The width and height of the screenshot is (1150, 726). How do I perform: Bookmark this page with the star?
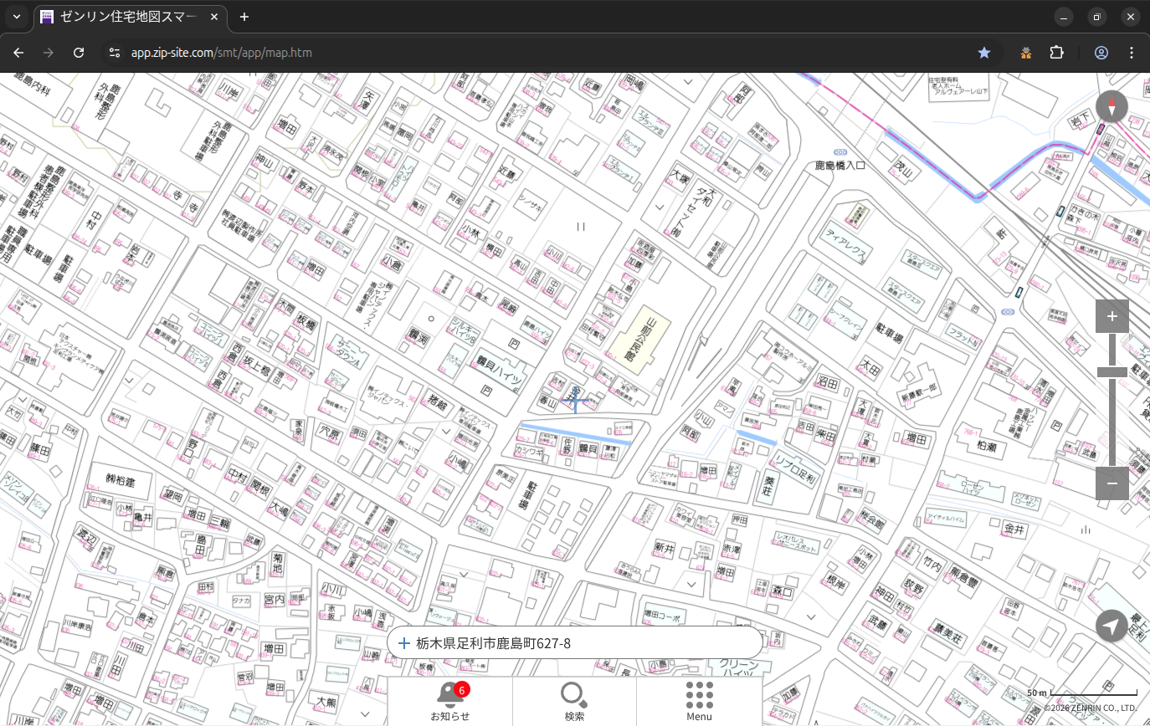pos(984,53)
